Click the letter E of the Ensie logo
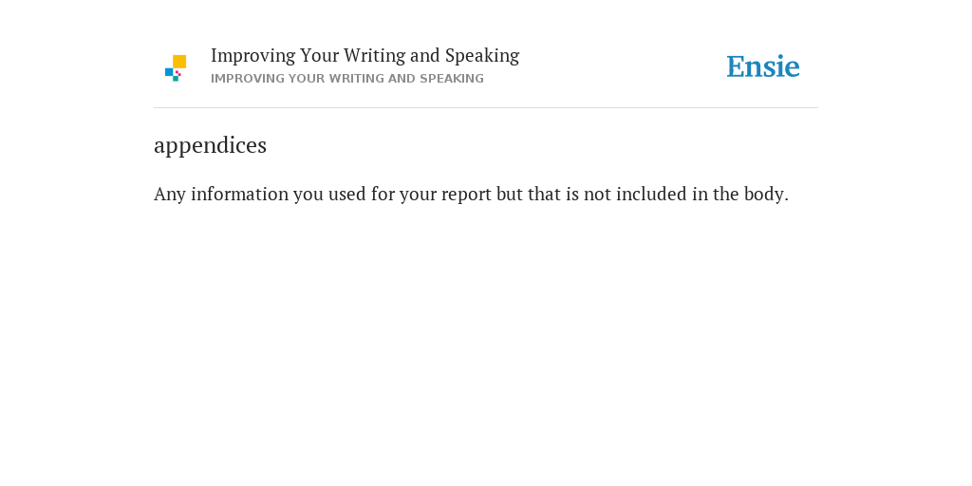The width and height of the screenshot is (972, 486). 736,66
